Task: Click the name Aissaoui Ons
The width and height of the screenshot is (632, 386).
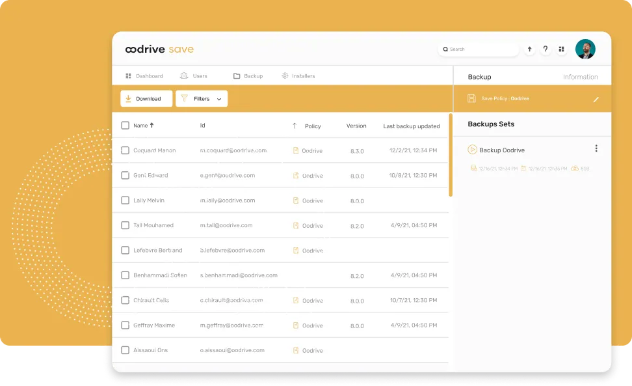Action: (x=150, y=350)
